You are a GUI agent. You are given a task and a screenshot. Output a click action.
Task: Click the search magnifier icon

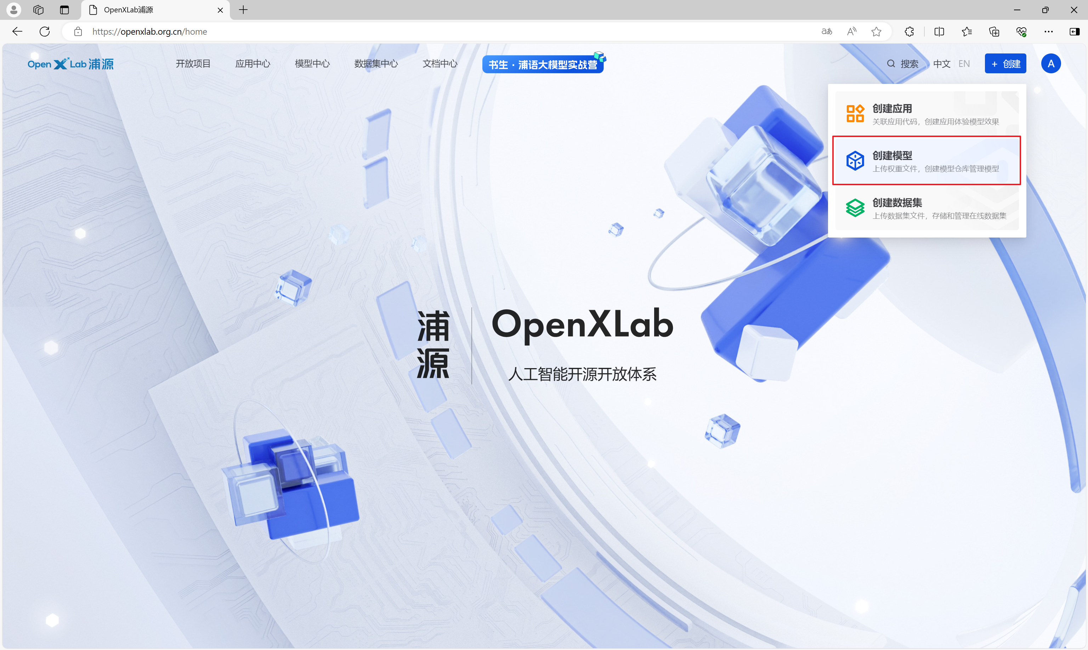891,64
